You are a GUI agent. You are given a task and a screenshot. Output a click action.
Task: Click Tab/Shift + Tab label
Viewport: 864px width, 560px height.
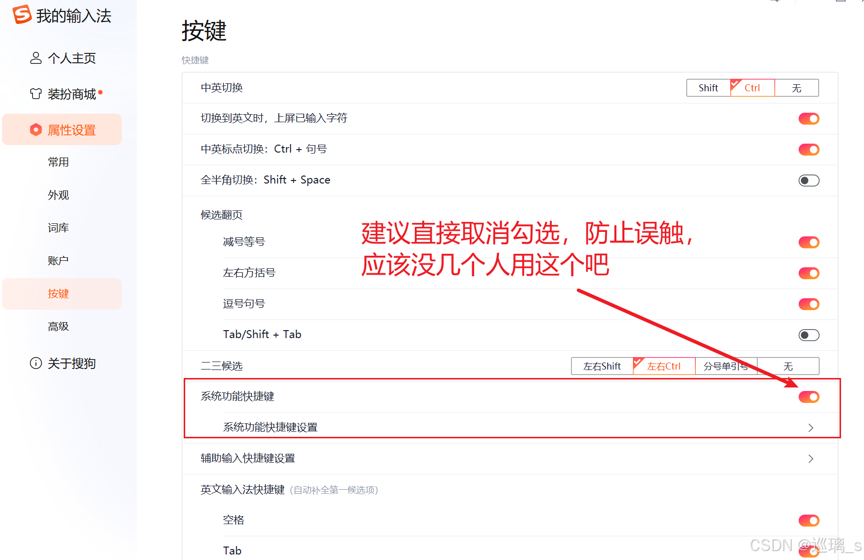tap(262, 335)
